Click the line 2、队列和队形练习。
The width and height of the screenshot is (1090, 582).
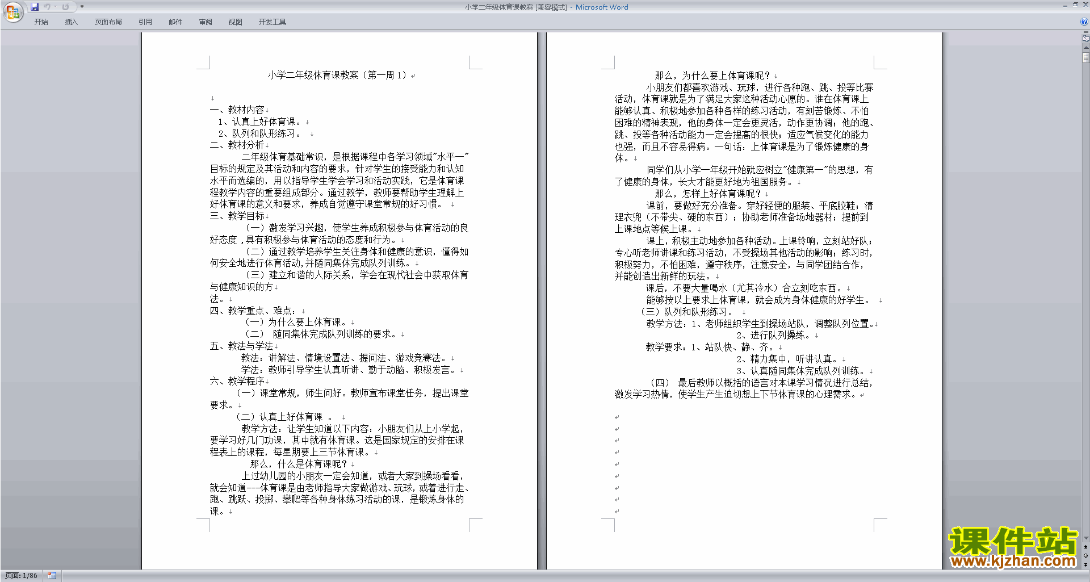point(260,133)
